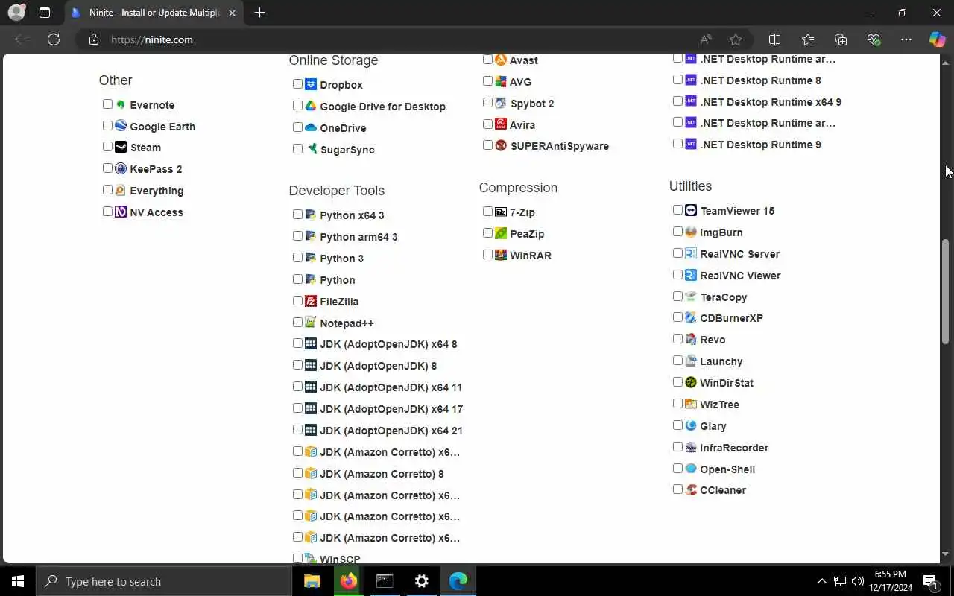Click the Python arm64 3 label
Image resolution: width=954 pixels, height=596 pixels.
pyautogui.click(x=358, y=237)
